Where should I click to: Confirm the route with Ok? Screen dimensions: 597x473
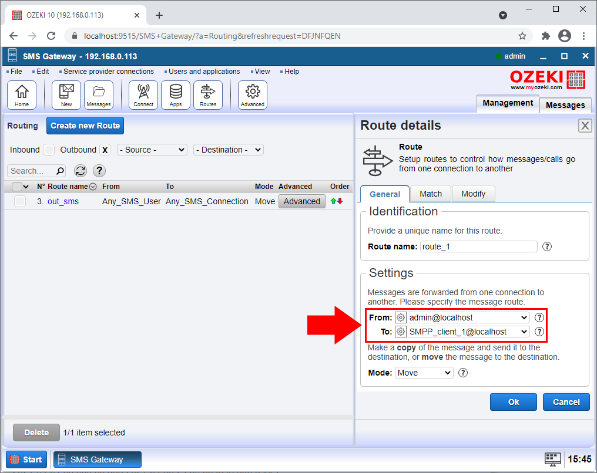coord(513,402)
